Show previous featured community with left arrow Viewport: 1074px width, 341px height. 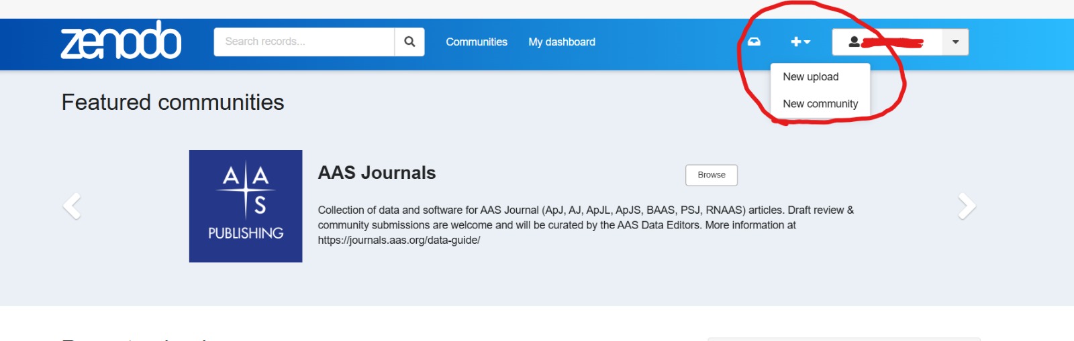click(x=72, y=206)
